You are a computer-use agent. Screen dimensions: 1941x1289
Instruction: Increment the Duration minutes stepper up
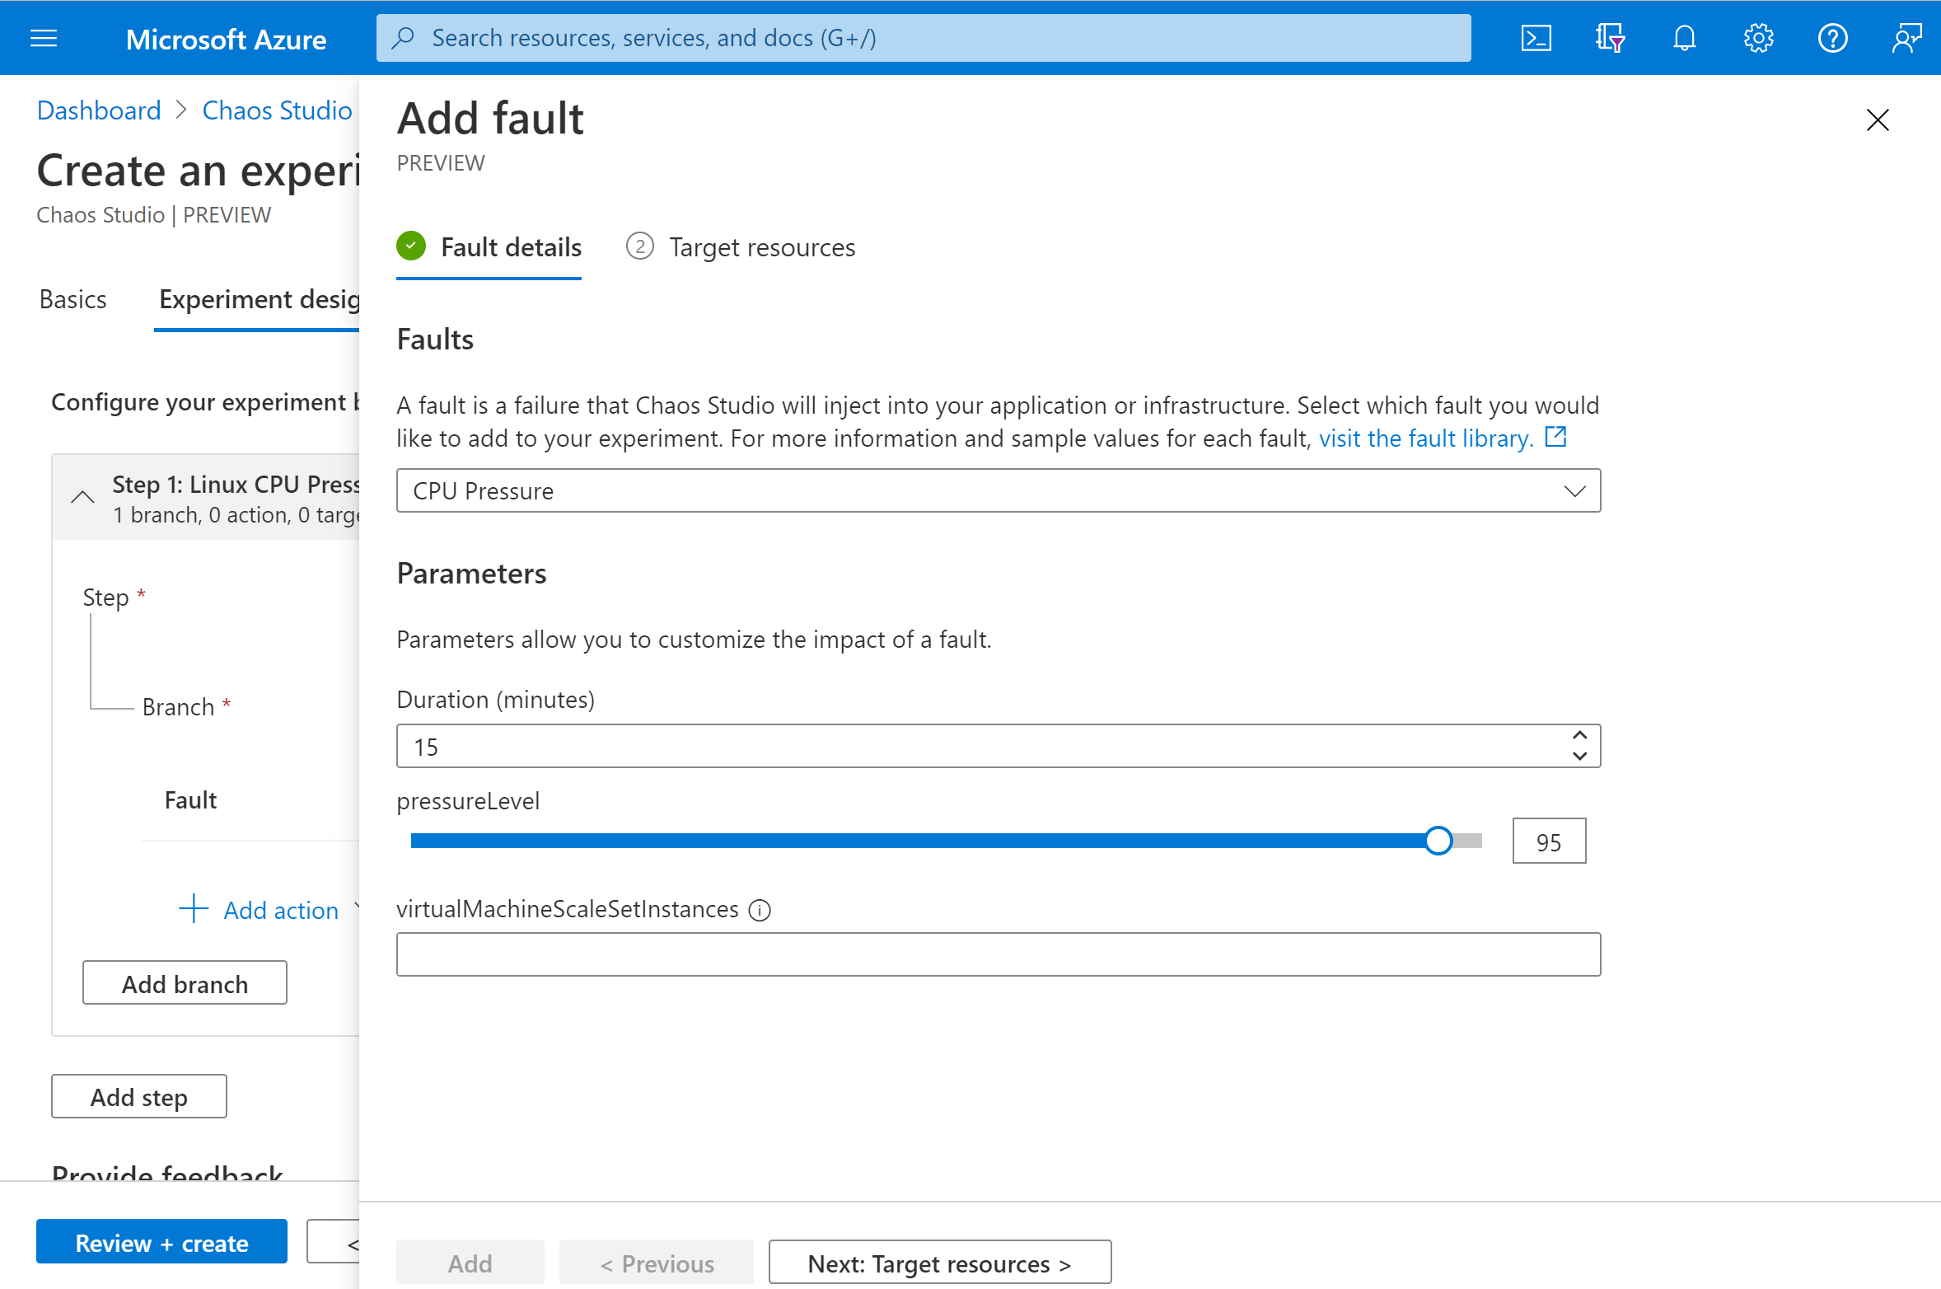coord(1579,735)
